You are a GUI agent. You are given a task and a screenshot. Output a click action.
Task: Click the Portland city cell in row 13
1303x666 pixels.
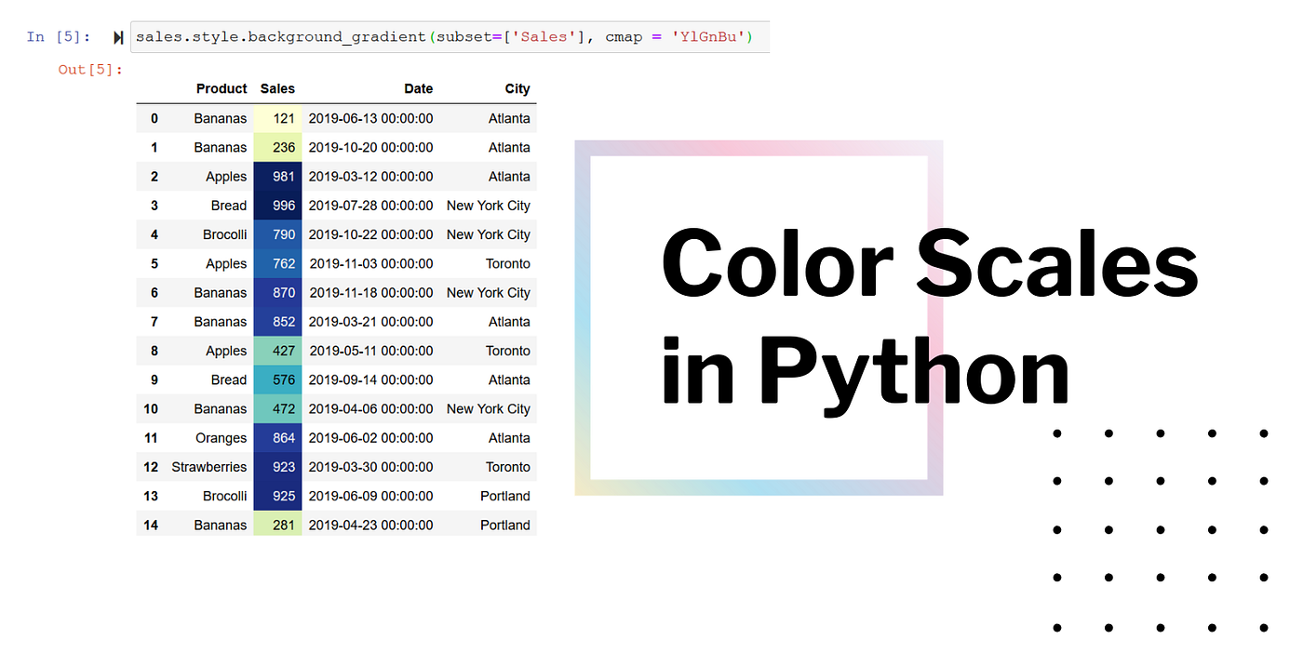click(x=504, y=496)
